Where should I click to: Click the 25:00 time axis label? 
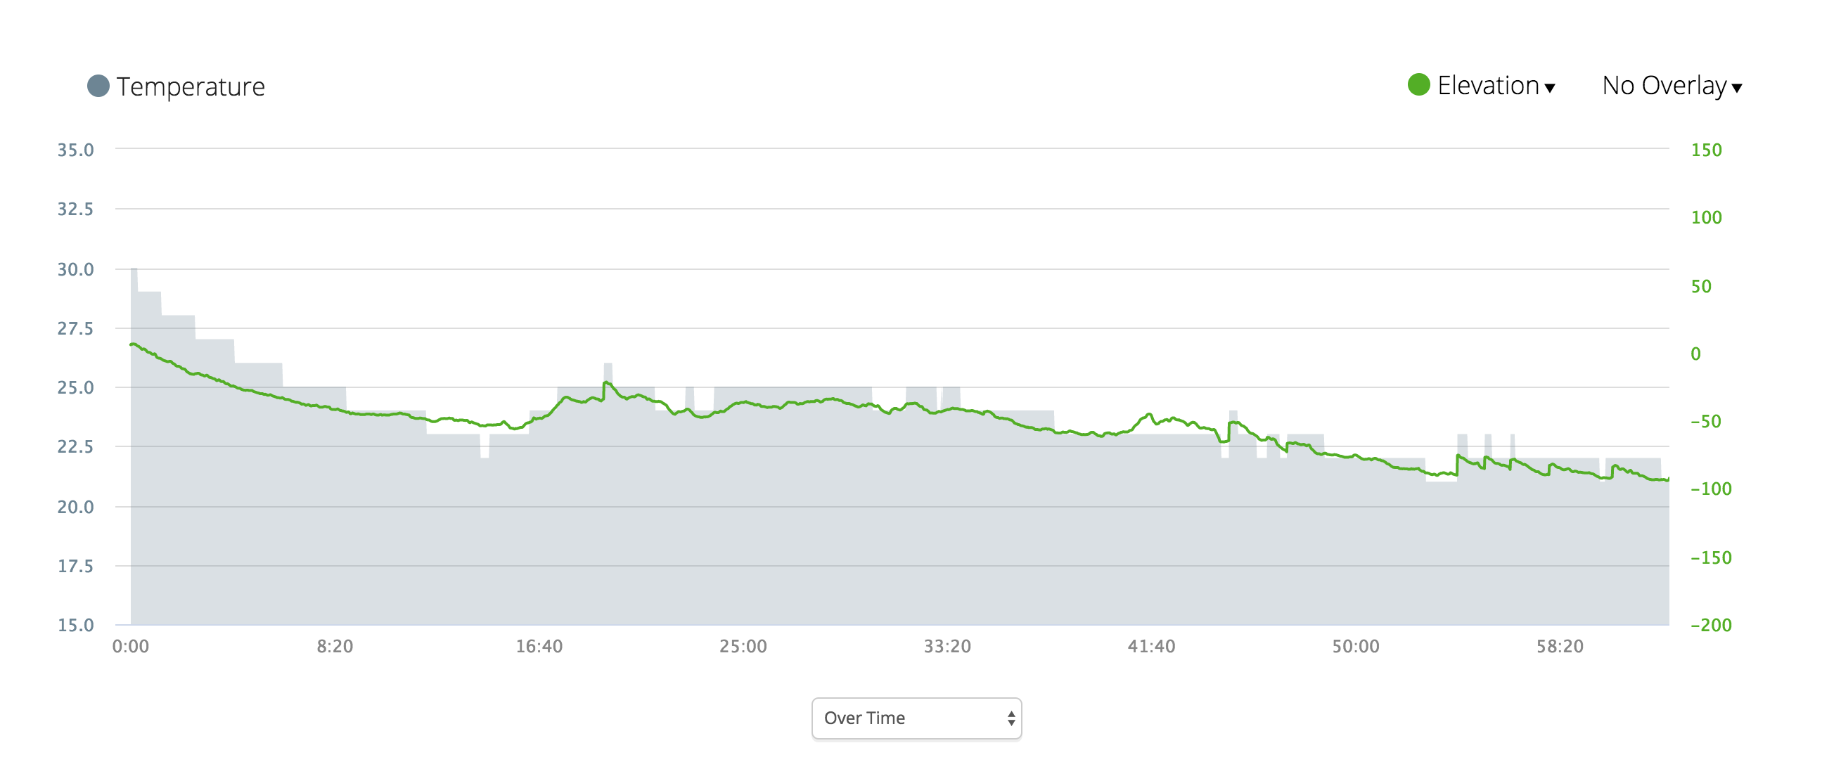click(743, 646)
